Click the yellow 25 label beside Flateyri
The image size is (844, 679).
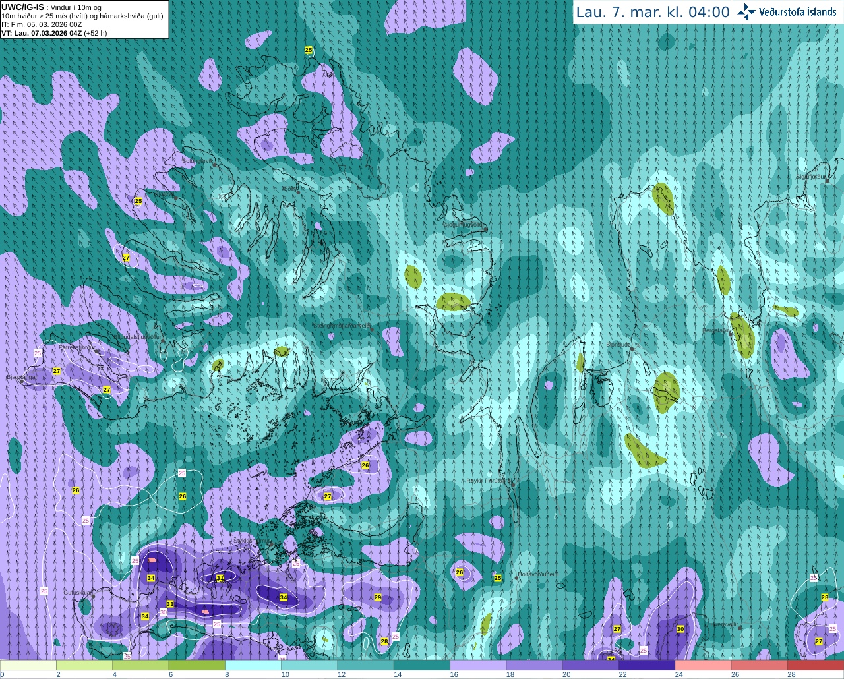pyautogui.click(x=138, y=201)
